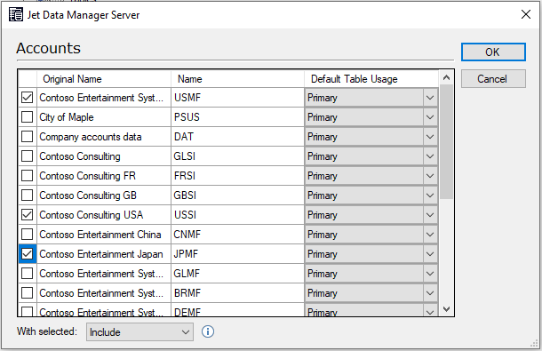Check the City of Maple checkbox
Screen dimensions: 542x351
(27, 117)
